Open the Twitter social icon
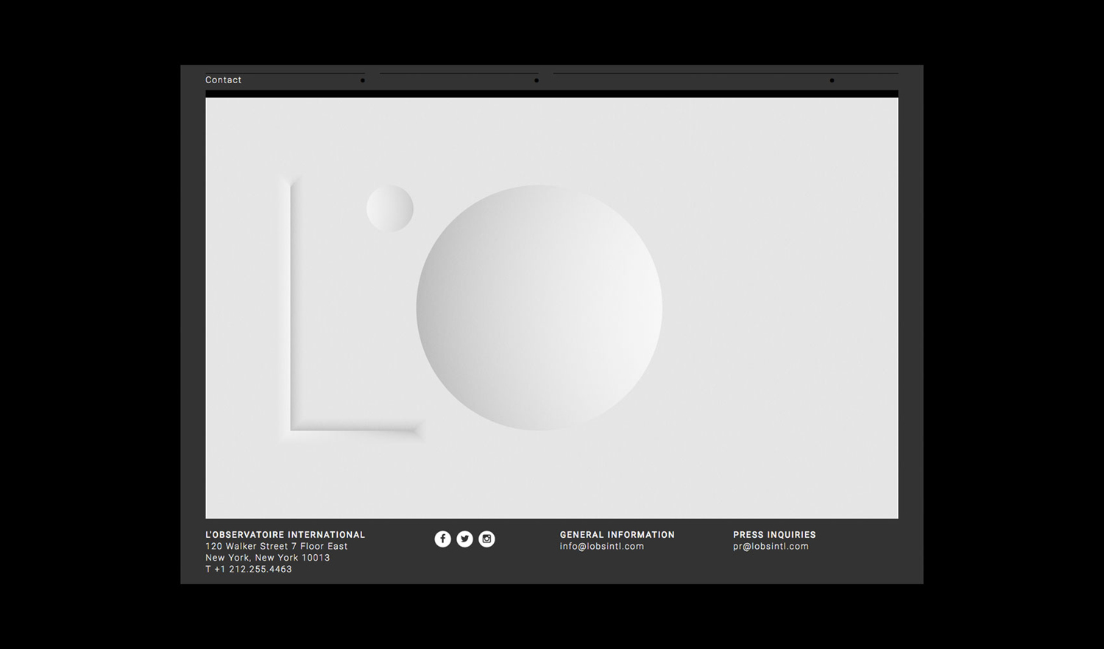 coord(464,539)
